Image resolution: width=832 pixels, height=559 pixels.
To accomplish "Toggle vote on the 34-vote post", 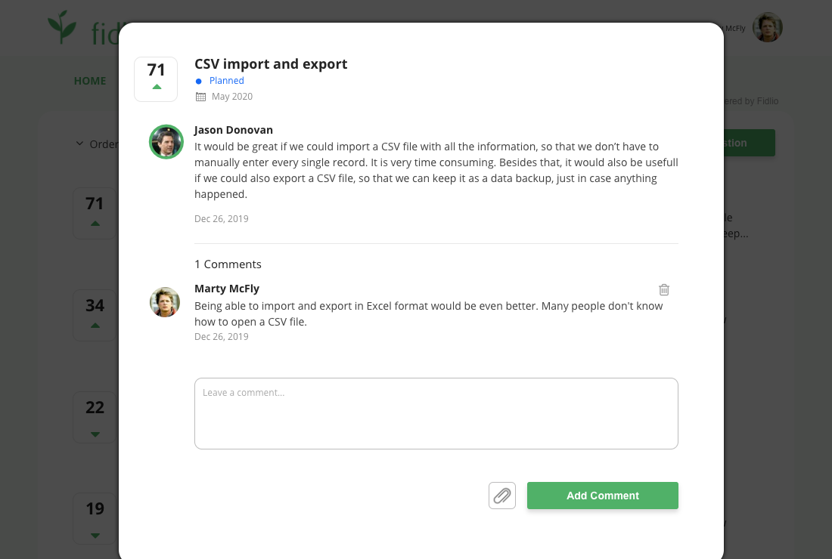I will pyautogui.click(x=95, y=326).
